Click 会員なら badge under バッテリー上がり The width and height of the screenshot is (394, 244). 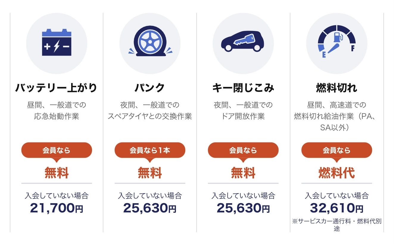point(57,150)
